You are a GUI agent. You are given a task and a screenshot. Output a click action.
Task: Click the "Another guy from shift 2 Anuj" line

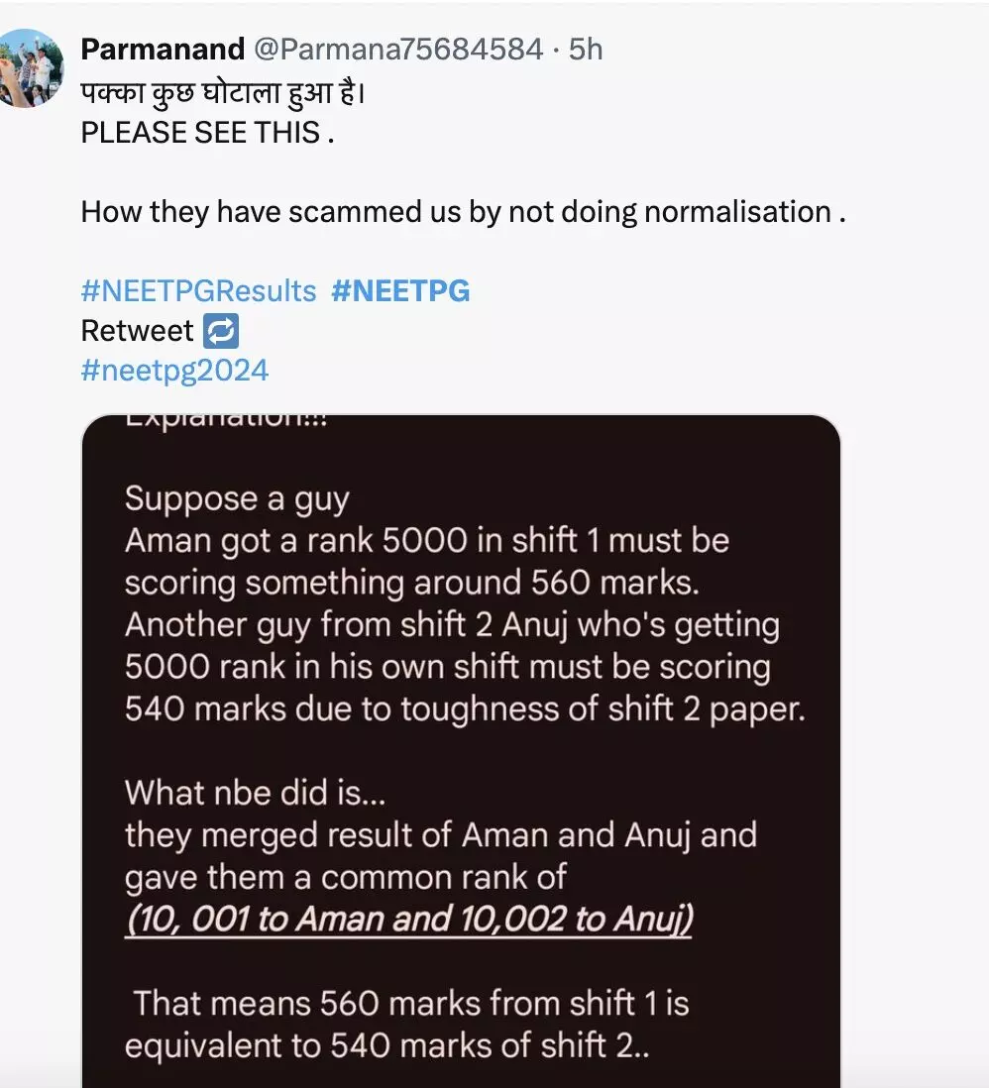coord(452,626)
